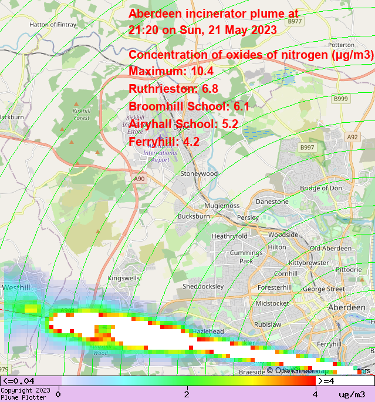Image resolution: width=375 pixels, height=402 pixels.
Task: Click the Concentration of oxides of nitrogen heading
Action: click(x=251, y=55)
